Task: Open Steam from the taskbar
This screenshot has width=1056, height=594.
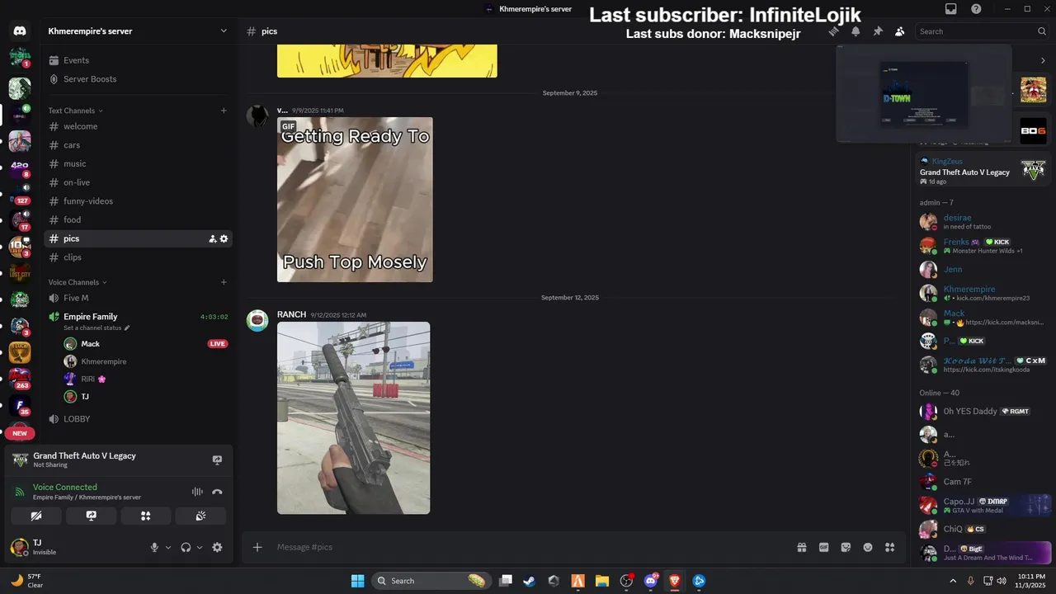Action: 530,581
